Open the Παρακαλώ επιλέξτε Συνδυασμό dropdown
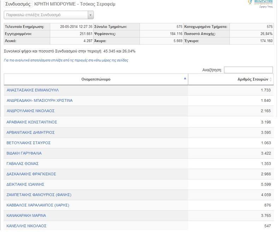Image resolution: width=278 pixels, height=232 pixels. pos(49,15)
